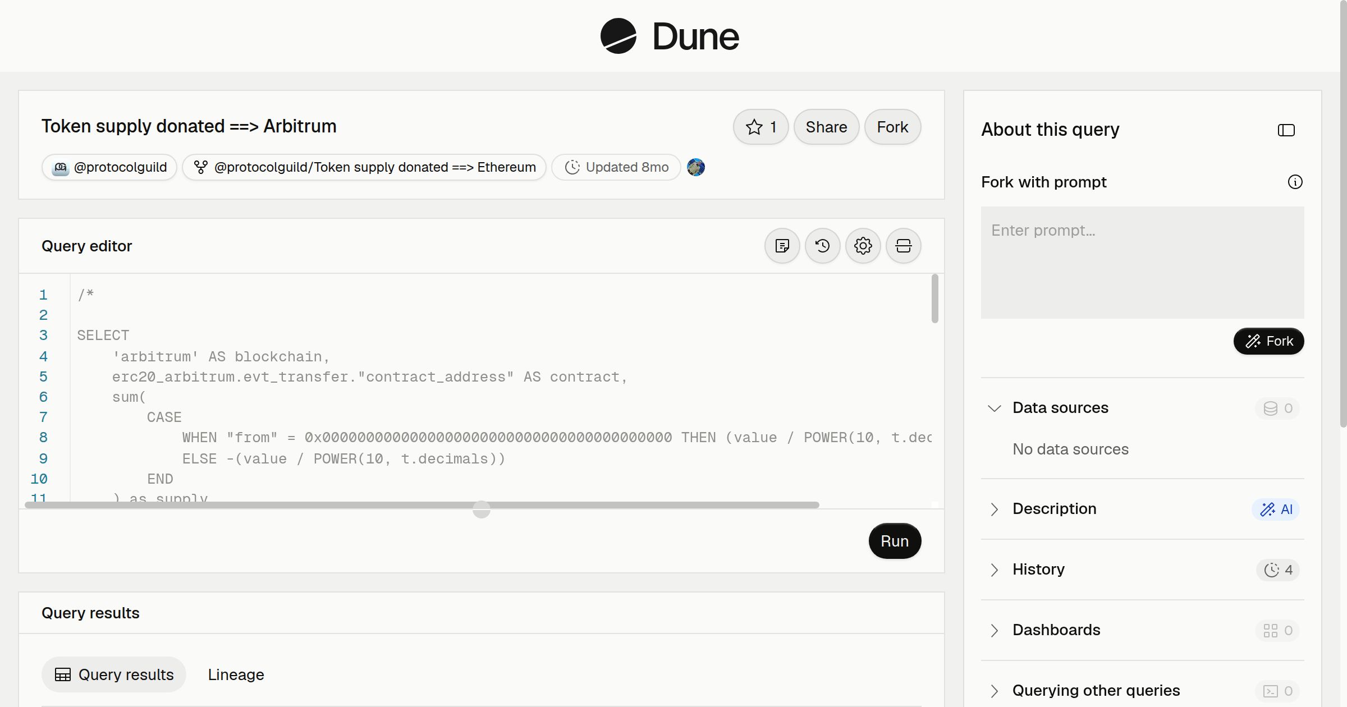Expand the Description section
The height and width of the screenshot is (707, 1347).
995,509
